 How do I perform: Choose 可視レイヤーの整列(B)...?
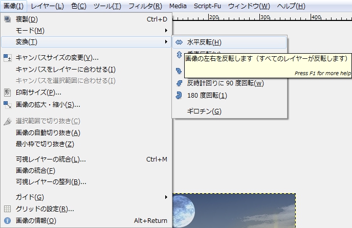click(86, 182)
